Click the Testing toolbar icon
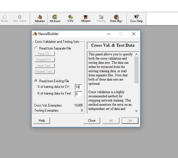 [x=101, y=19]
